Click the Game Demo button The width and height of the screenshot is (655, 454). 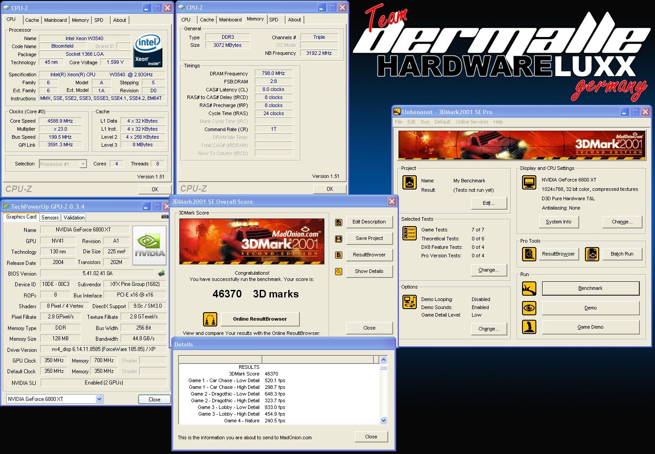coord(591,327)
